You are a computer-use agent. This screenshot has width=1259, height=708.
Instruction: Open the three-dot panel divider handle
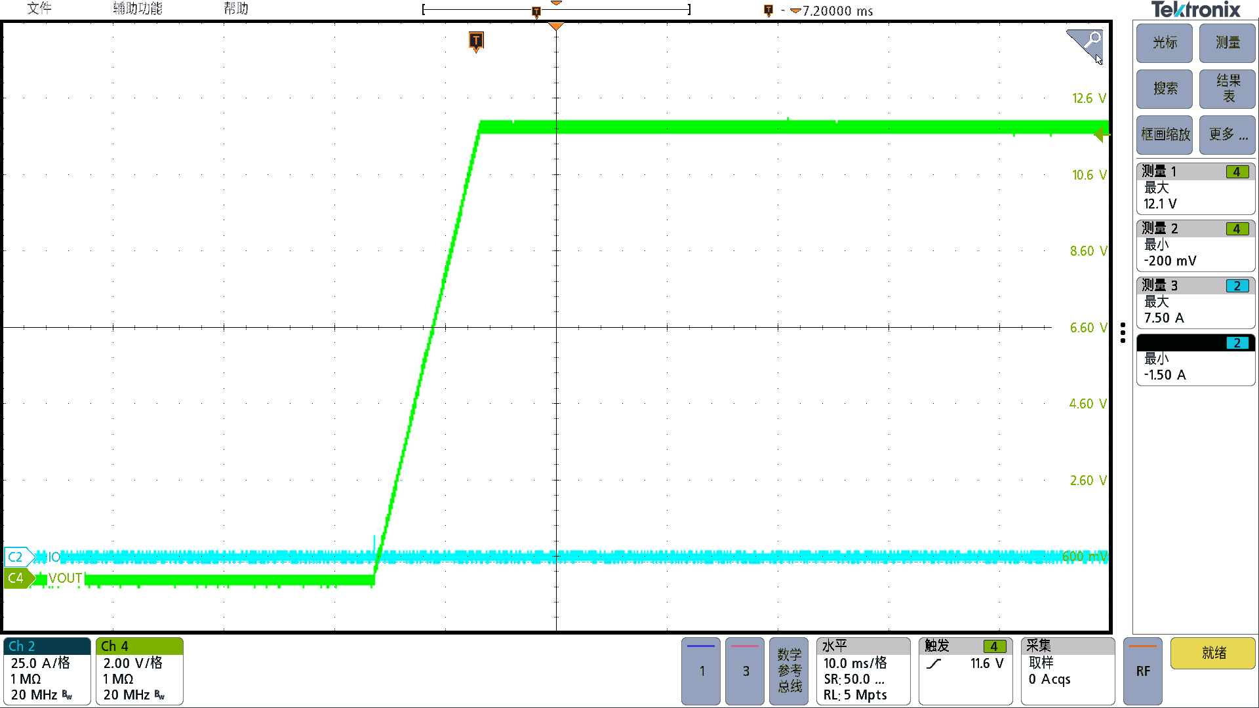[1123, 332]
